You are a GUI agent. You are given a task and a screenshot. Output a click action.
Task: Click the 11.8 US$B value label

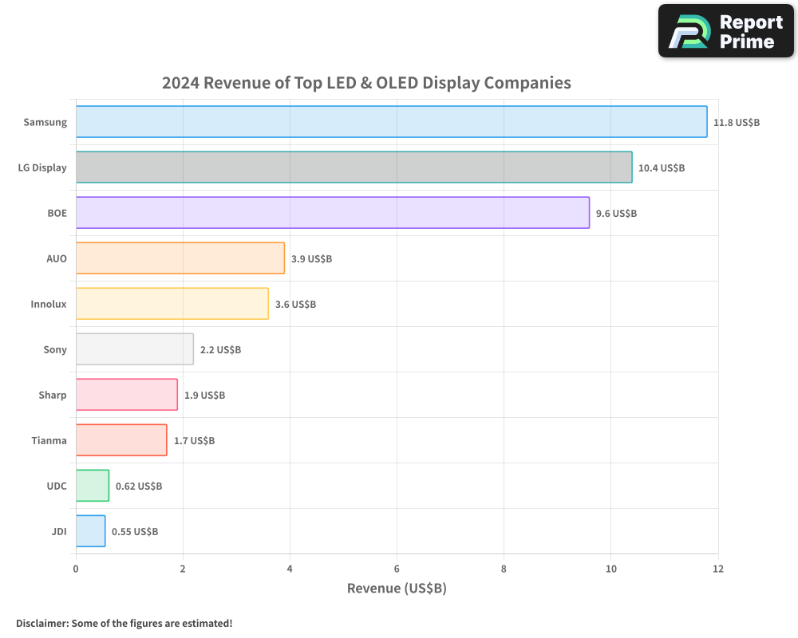tap(737, 122)
